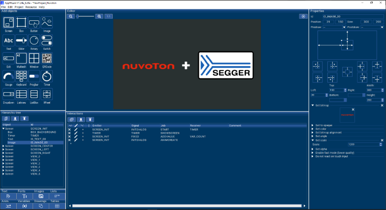Add a Timer object
The width and height of the screenshot is (386, 210).
(x=47, y=76)
